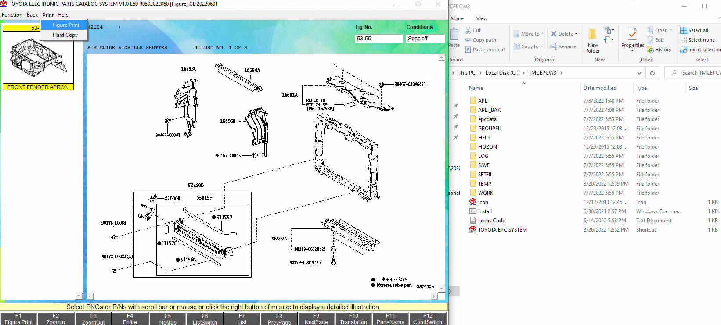721x325 pixels.
Task: Open History in the ribbon Open group
Action: [659, 50]
